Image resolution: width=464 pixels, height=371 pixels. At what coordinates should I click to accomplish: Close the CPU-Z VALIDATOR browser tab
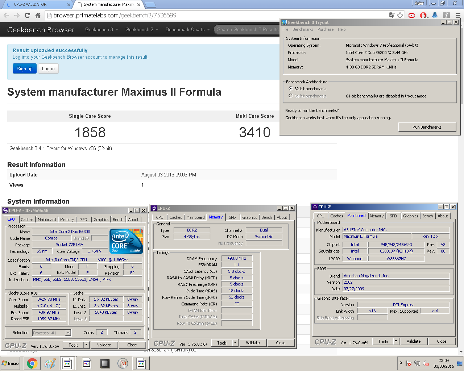pyautogui.click(x=69, y=5)
